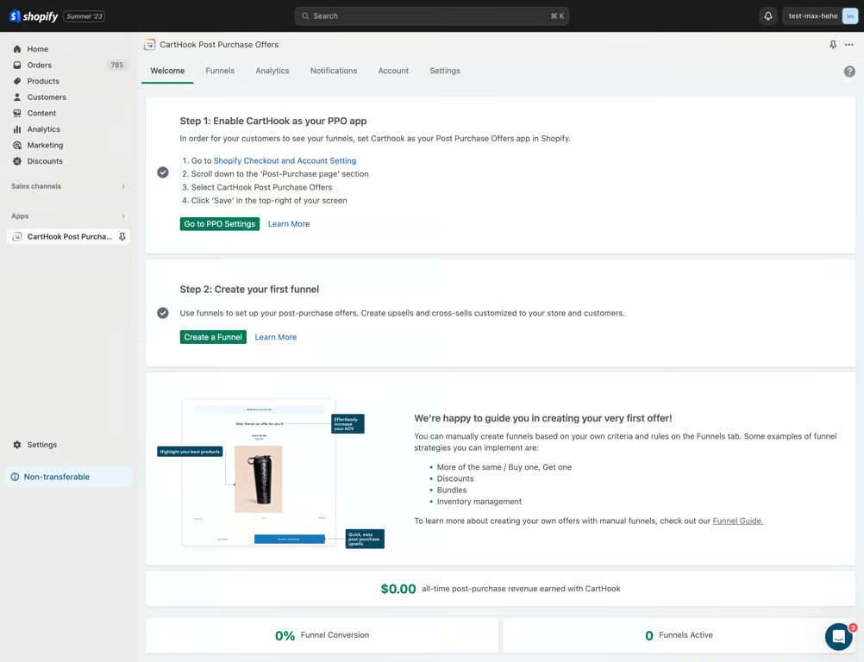Click the Products tag icon
864x662 pixels.
[17, 81]
